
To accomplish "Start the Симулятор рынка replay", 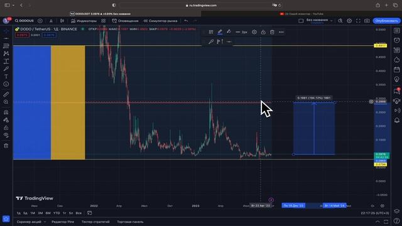I will point(161,21).
